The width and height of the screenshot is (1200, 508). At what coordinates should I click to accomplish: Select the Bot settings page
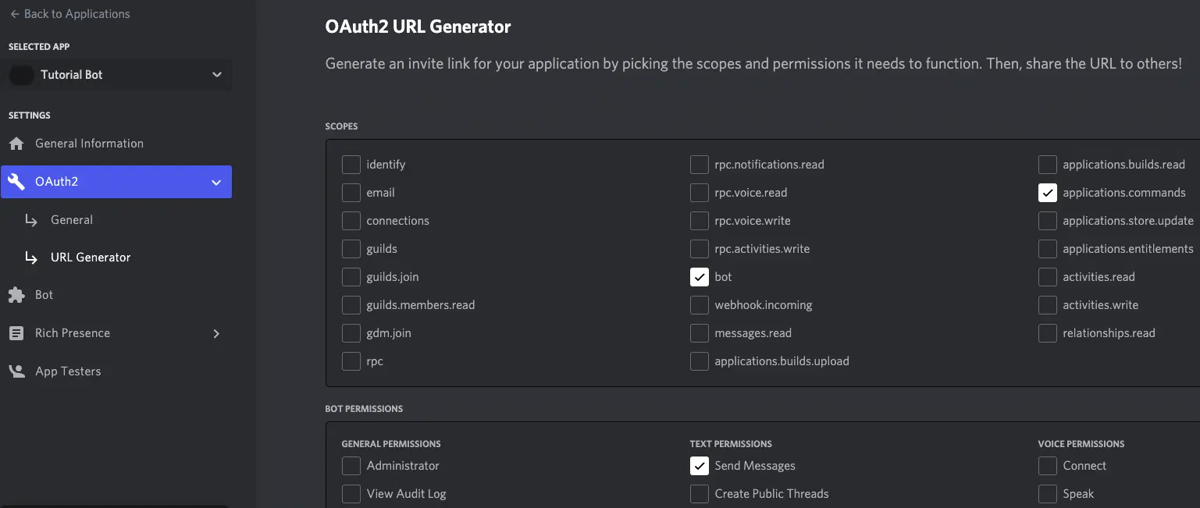point(45,295)
